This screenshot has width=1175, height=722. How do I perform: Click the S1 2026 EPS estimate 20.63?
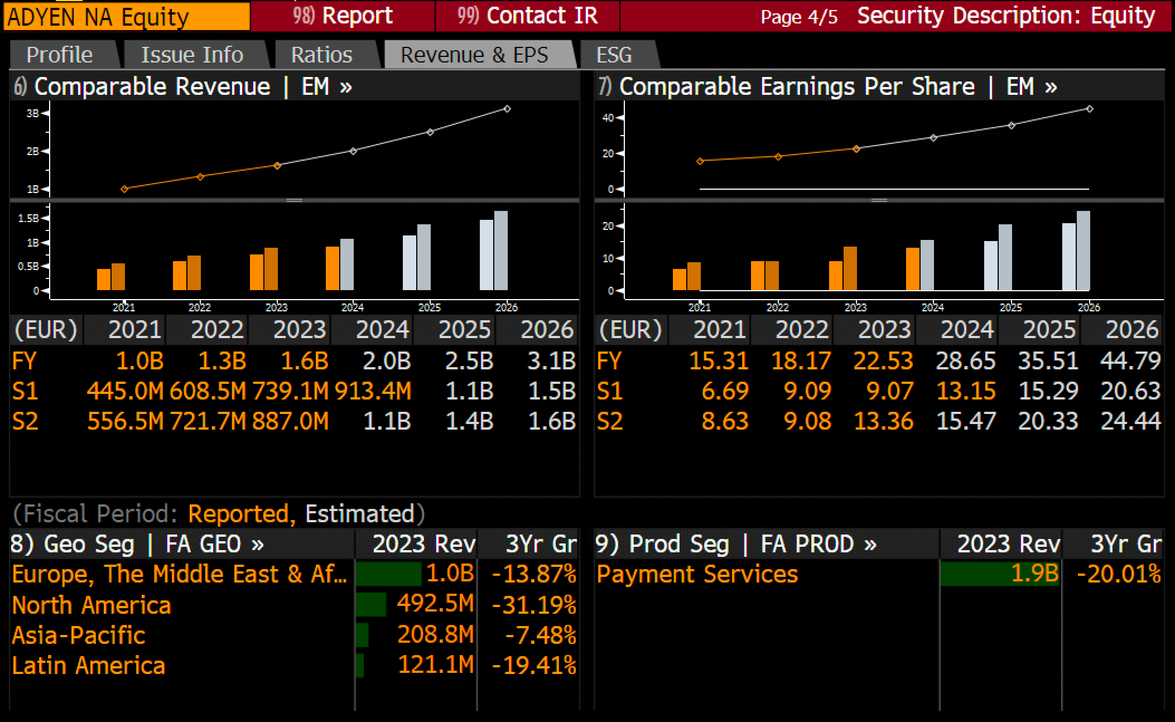coord(1131,391)
